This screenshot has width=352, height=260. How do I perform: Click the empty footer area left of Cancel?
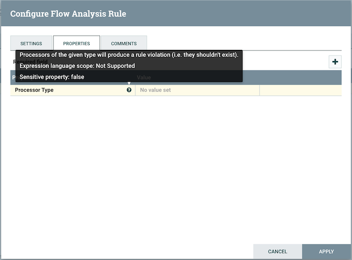[129, 252]
